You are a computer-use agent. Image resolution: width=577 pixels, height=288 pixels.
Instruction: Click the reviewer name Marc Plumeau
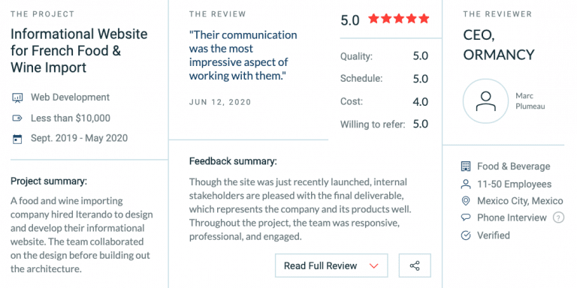pyautogui.click(x=530, y=101)
